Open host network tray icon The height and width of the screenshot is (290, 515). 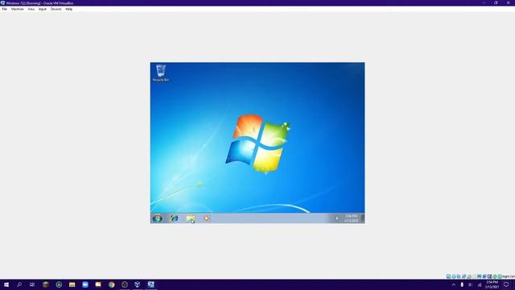click(x=480, y=284)
